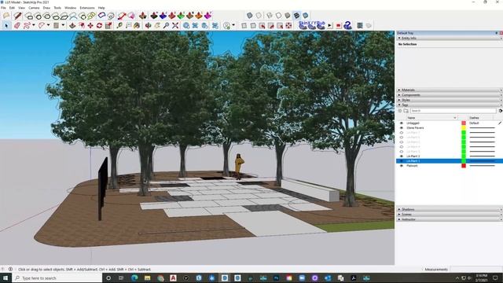Show the LA-Plant 3 tag

tap(402, 152)
